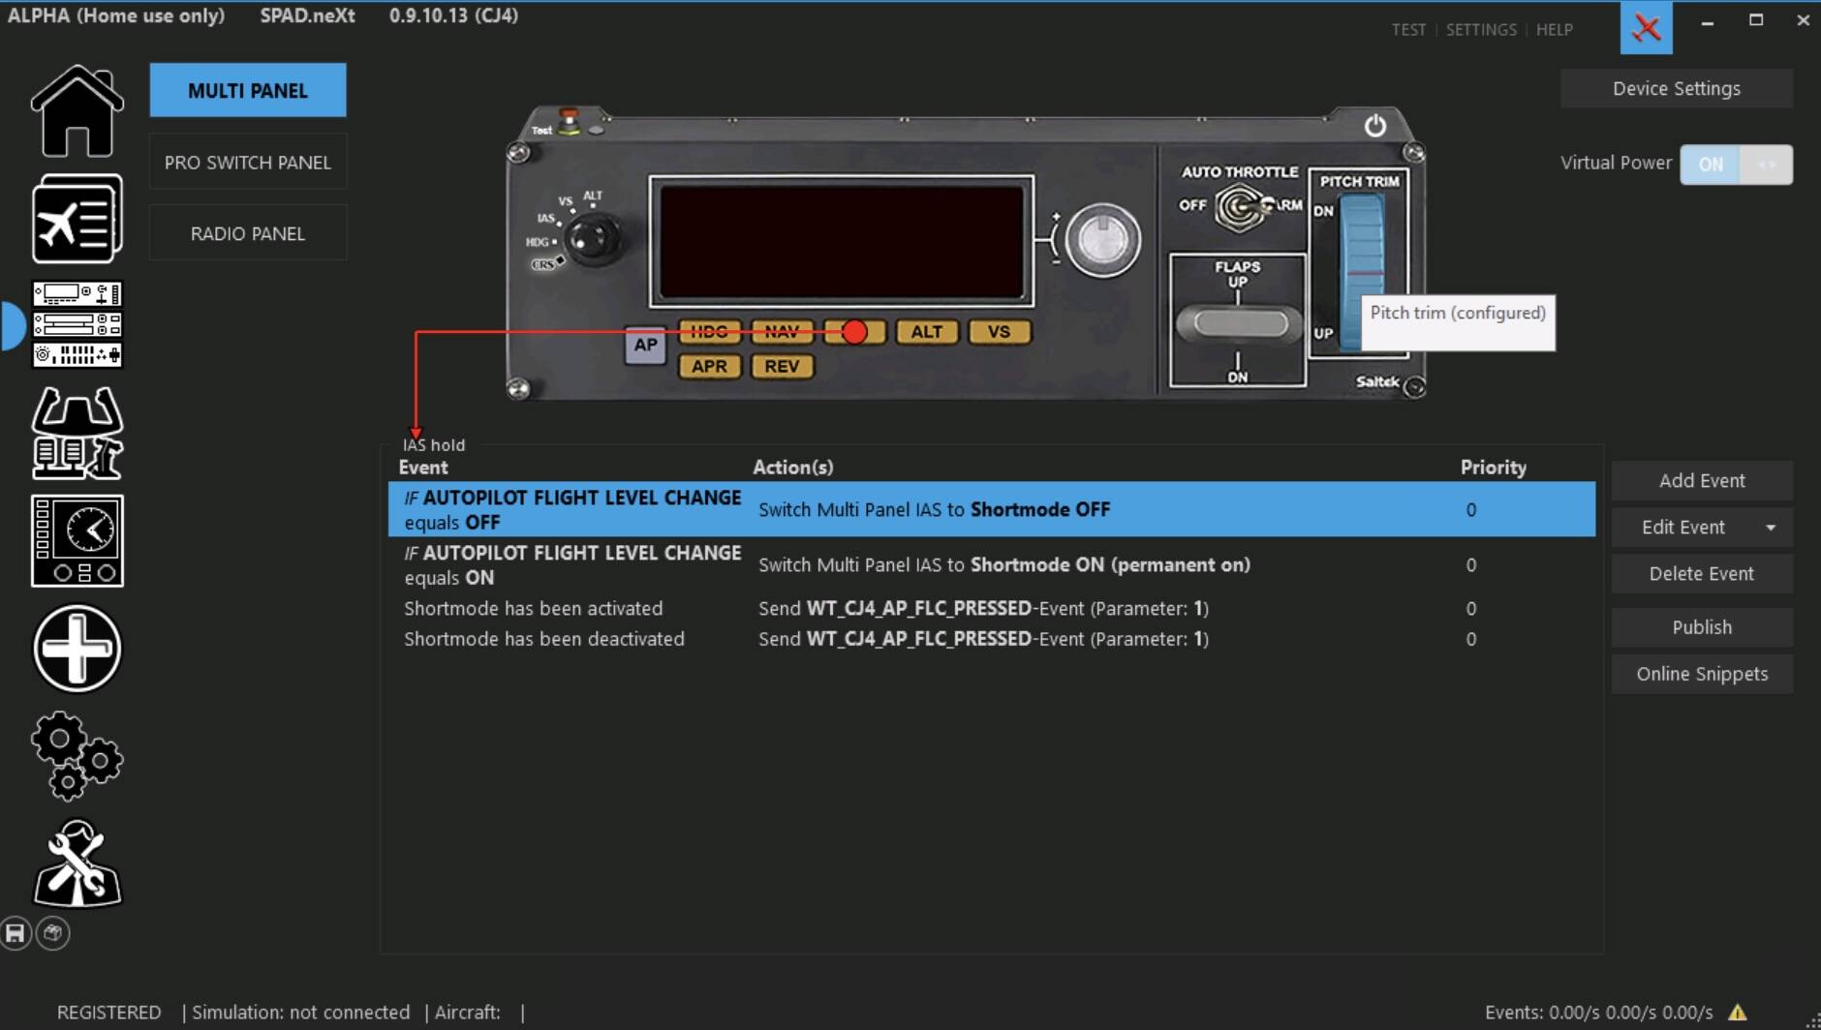Select the 'Shortmode has been activated' event row

click(x=533, y=609)
